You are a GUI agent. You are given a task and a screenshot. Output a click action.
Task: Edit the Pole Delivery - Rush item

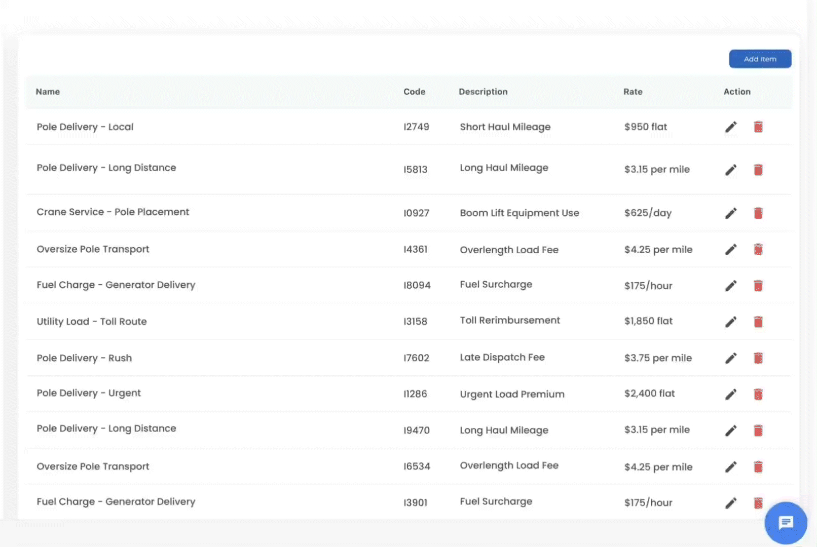click(x=730, y=358)
